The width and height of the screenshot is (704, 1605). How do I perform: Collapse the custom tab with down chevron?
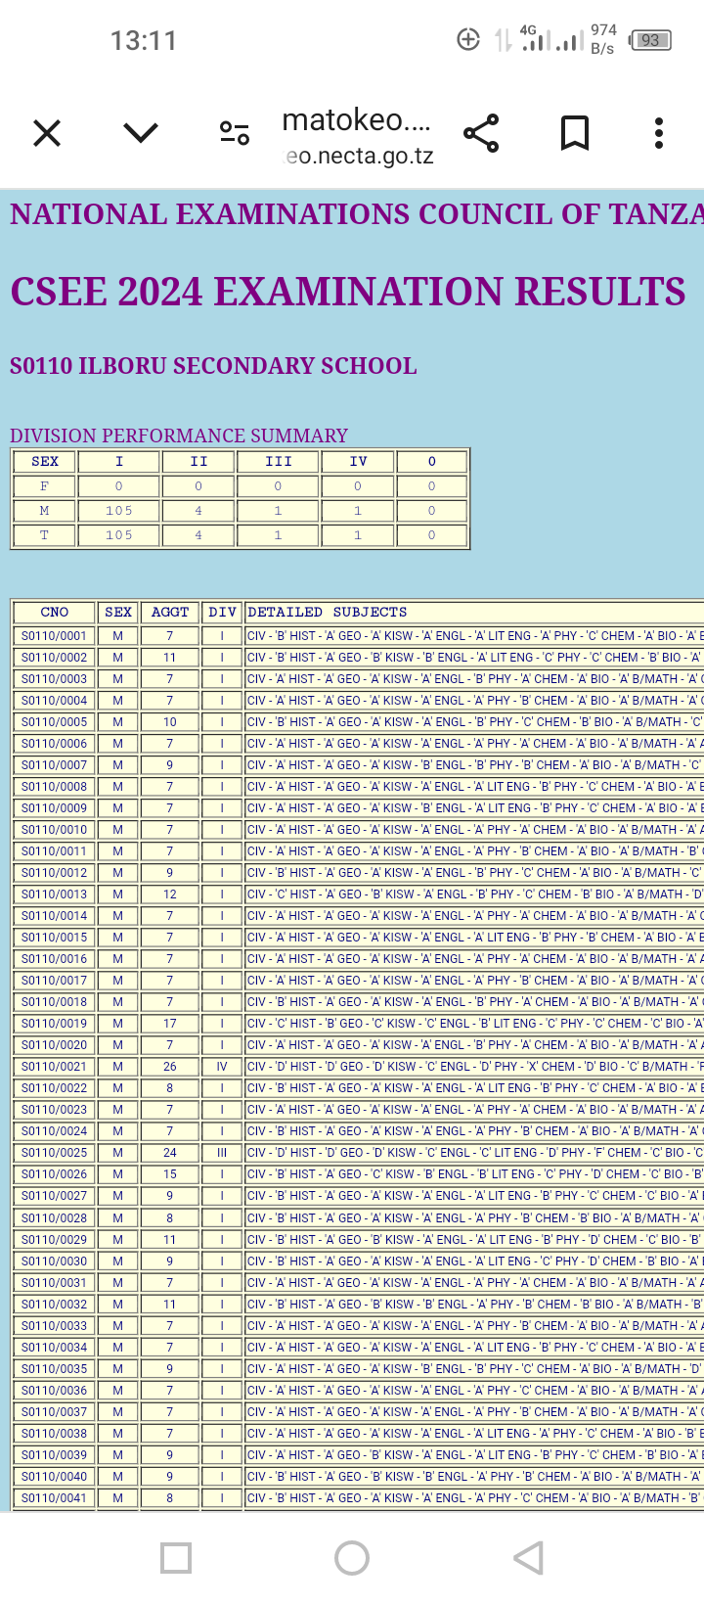click(141, 132)
